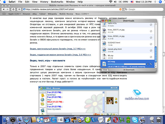Open the Bookmarks menu
Screen dimensions: 165x124
[x=57, y=2]
